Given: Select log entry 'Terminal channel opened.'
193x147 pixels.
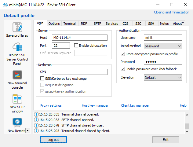Looking at the screenshot, I should point(109,114).
